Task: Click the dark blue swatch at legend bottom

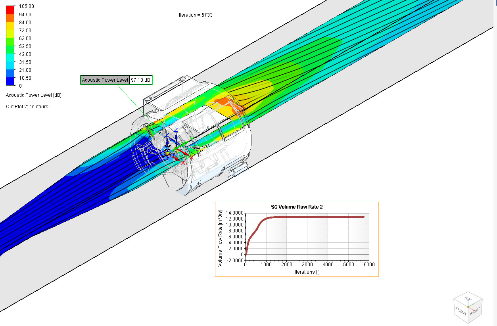Action: (10, 82)
